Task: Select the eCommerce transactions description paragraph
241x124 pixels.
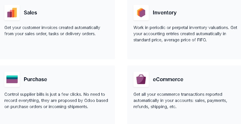Action: (180, 100)
